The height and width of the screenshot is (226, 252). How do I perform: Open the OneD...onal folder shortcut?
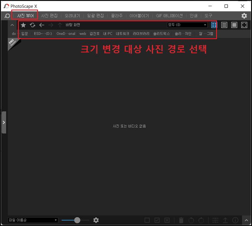[66, 34]
